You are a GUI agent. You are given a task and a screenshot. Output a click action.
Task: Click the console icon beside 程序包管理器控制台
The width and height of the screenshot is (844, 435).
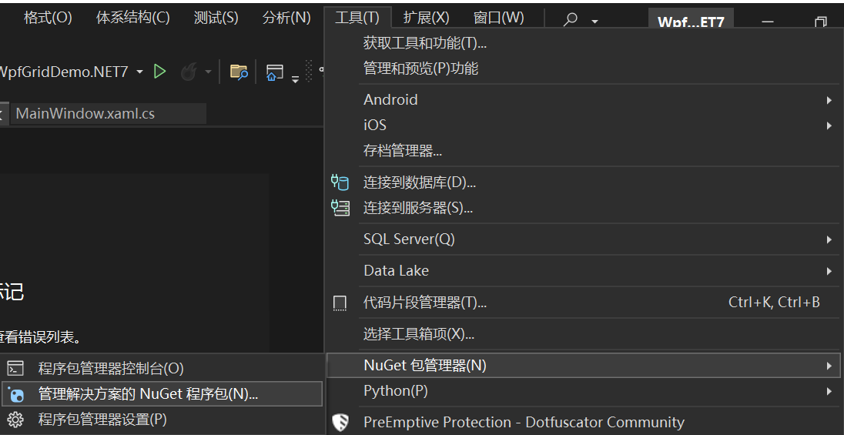[x=15, y=368]
